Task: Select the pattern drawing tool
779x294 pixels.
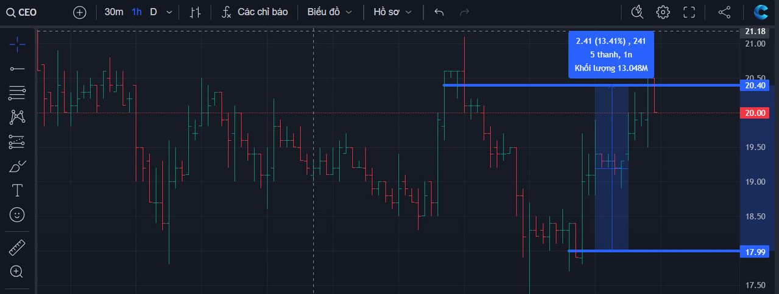Action: click(17, 117)
